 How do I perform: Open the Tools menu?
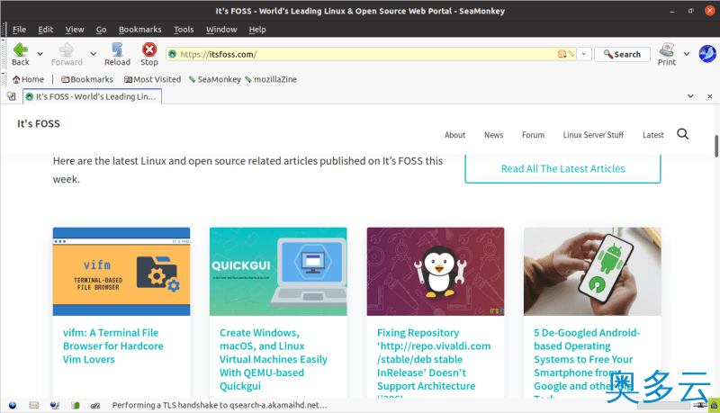(x=184, y=30)
